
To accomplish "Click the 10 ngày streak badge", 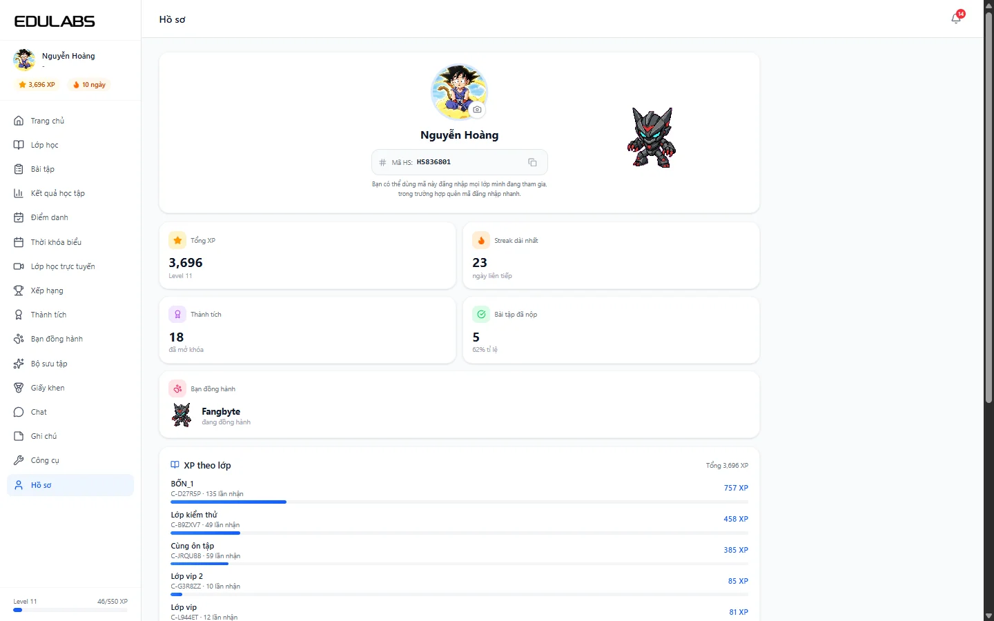I will pos(90,85).
